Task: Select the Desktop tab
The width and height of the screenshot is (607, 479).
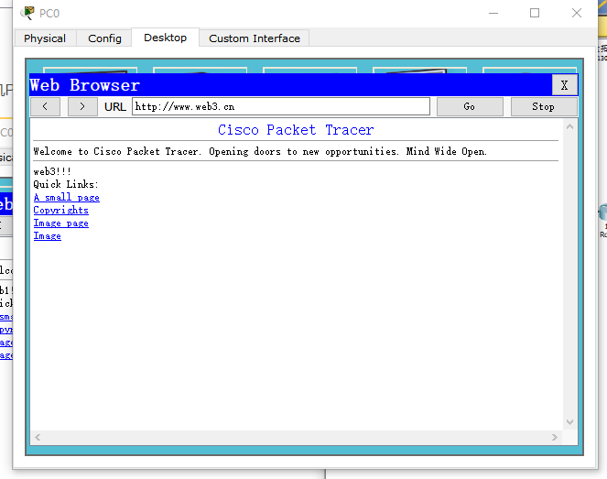Action: [166, 38]
